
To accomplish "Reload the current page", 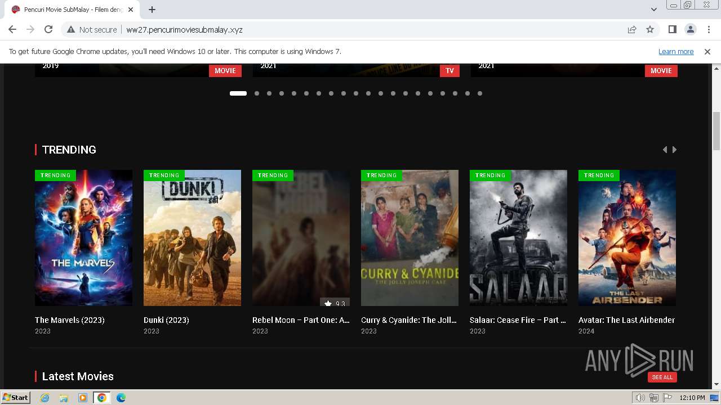I will 48,29.
